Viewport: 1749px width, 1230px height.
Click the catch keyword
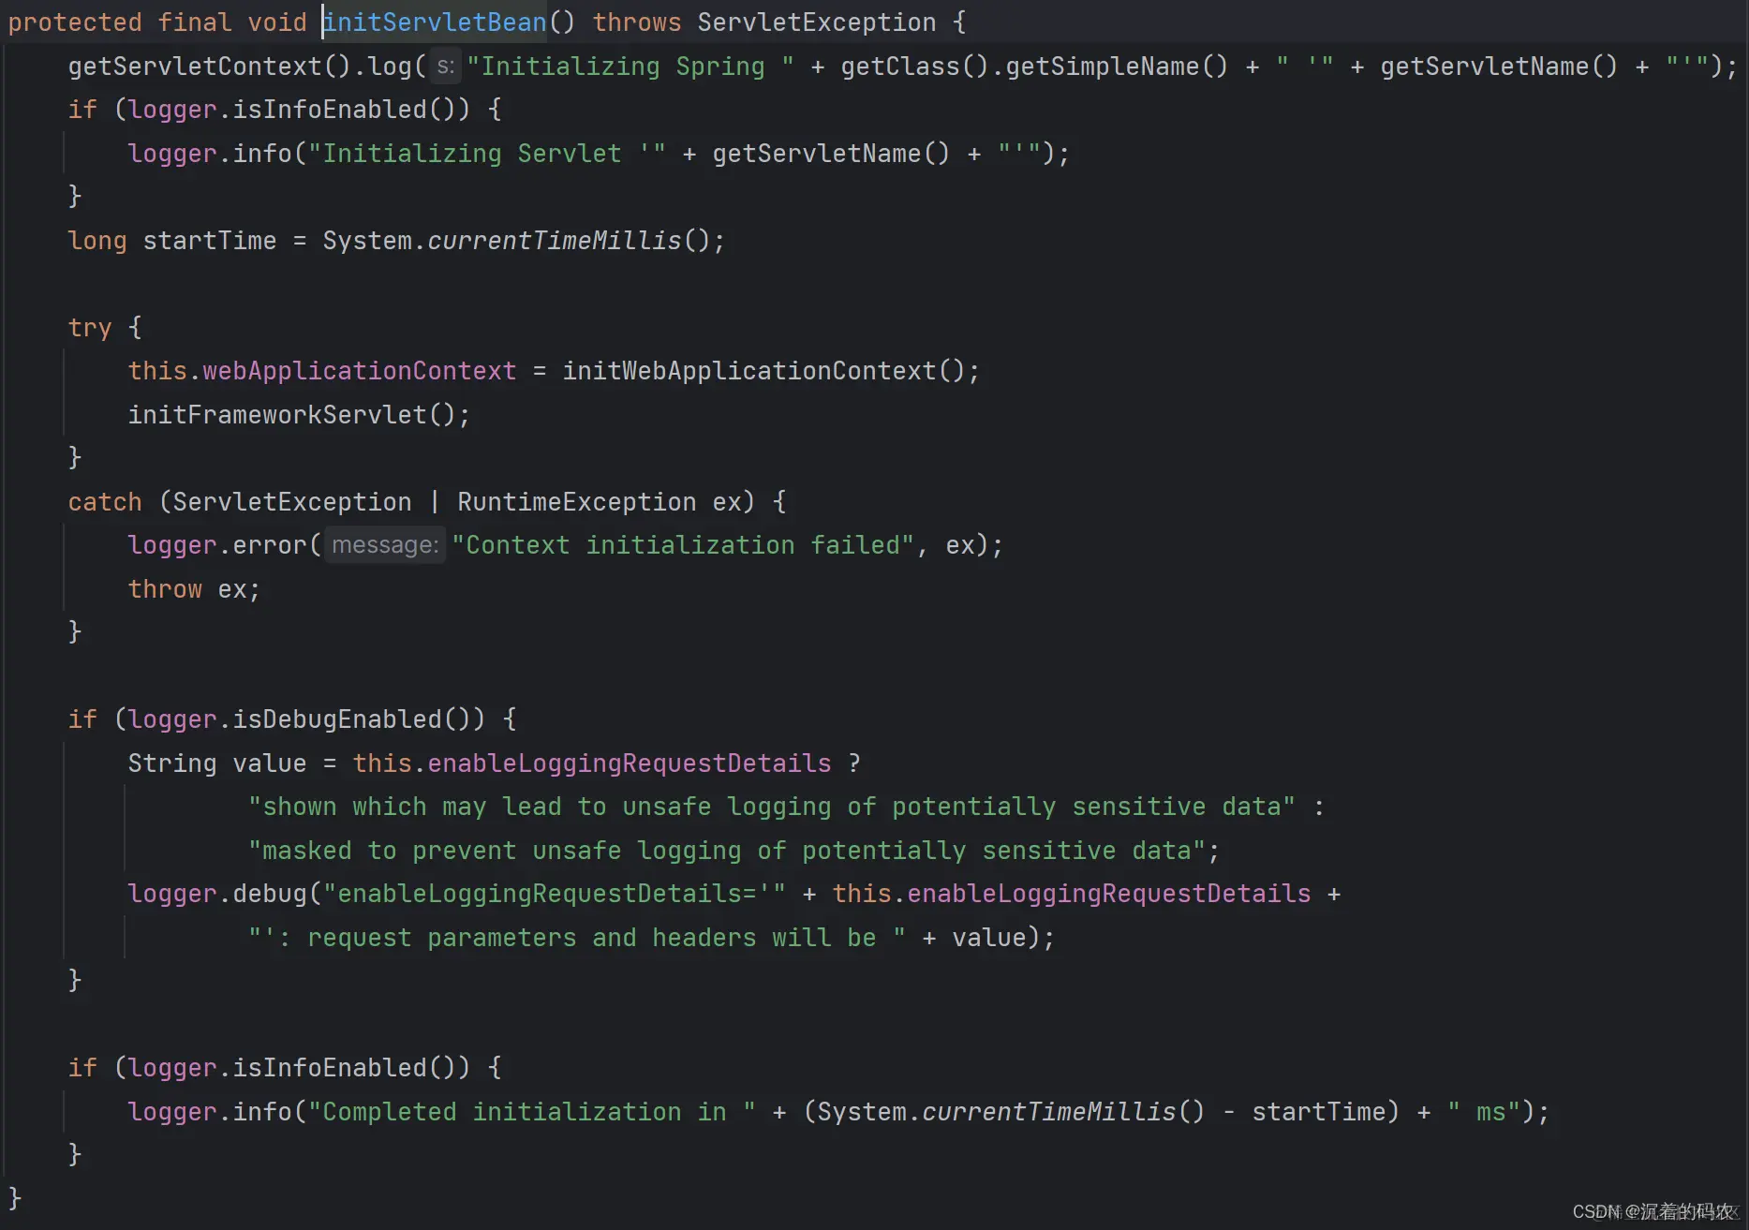pyautogui.click(x=105, y=502)
